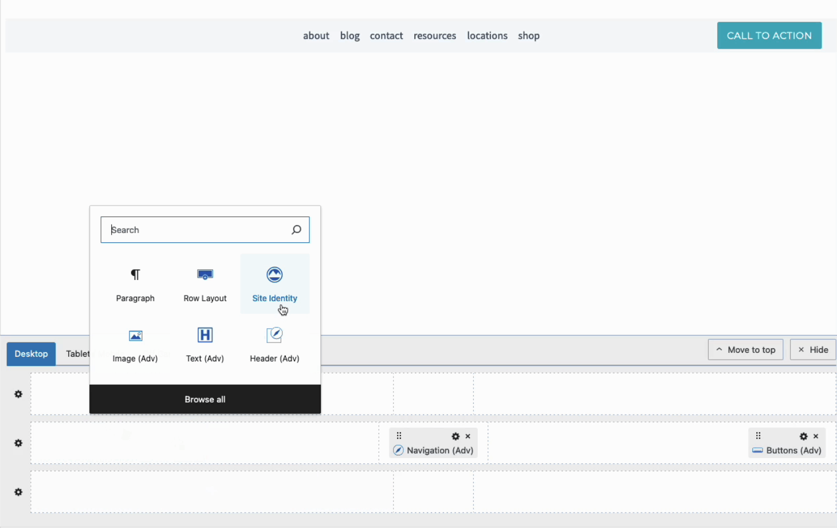Image resolution: width=837 pixels, height=528 pixels.
Task: Remove the Buttons (Adv) block
Action: 816,436
